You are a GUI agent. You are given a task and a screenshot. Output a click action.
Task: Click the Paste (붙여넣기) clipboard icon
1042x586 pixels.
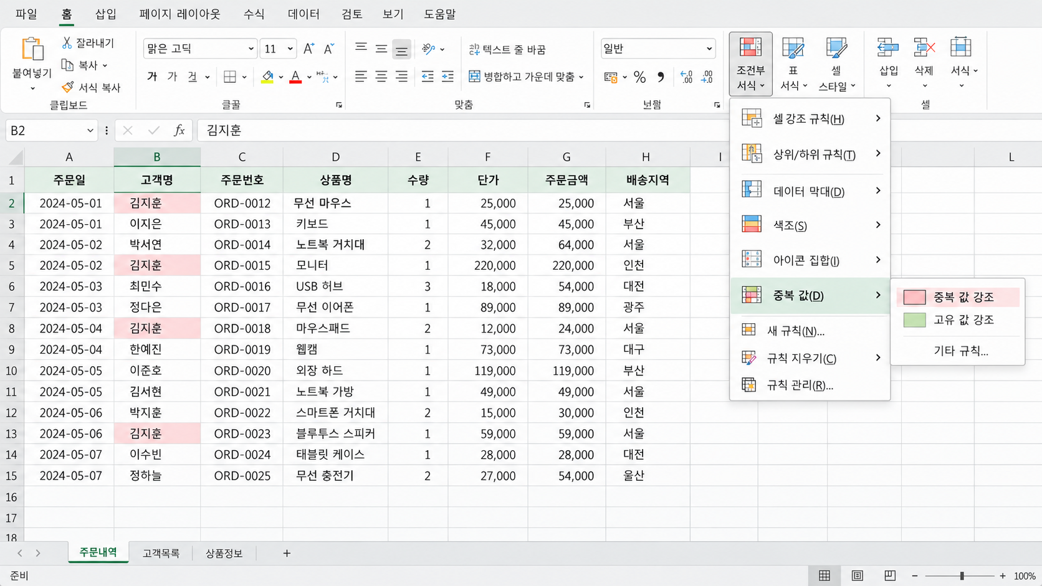pos(32,50)
